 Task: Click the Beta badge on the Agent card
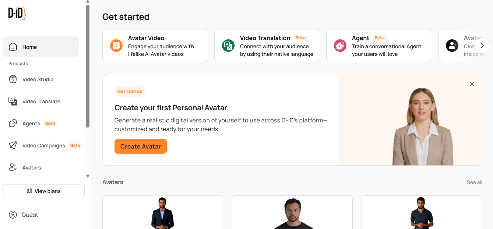[x=379, y=38]
